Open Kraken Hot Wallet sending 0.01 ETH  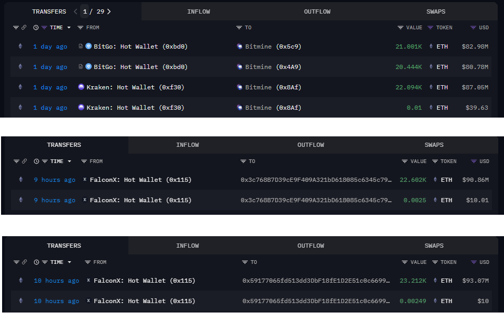click(135, 108)
